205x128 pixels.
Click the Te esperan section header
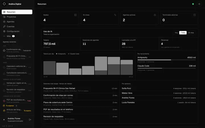[10, 106]
